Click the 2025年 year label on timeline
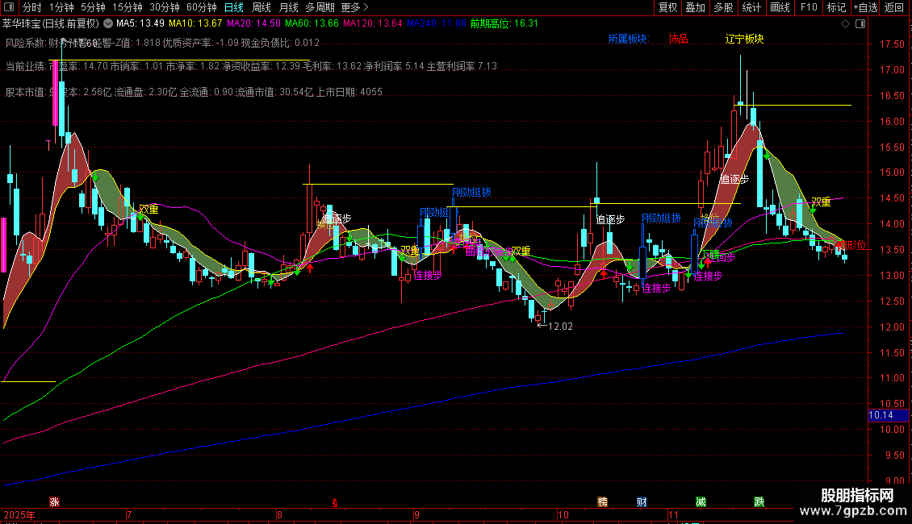This screenshot has height=524, width=912. (19, 515)
